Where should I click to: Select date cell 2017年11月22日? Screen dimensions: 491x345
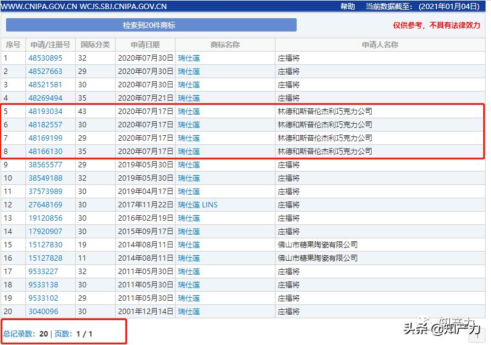tap(146, 204)
